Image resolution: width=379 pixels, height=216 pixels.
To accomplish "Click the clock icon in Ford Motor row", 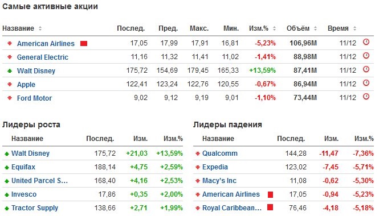I will (366, 97).
